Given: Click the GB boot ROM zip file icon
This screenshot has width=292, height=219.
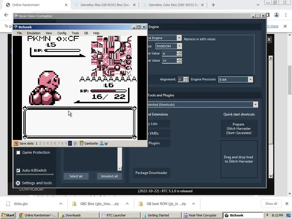Looking at the screenshot, I should 141,204.
